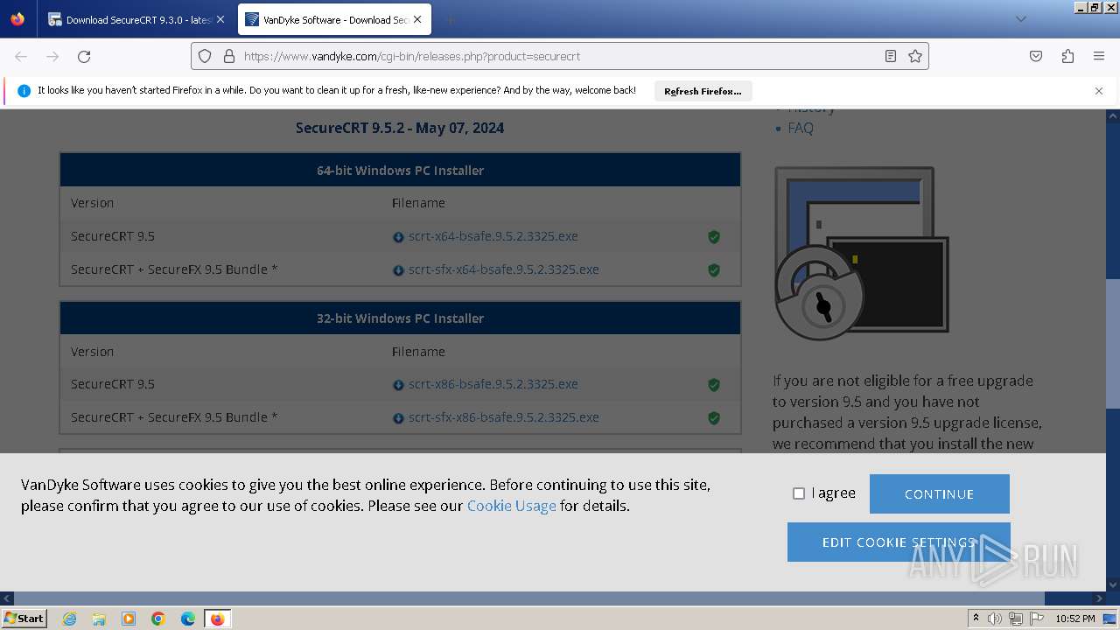Reload the current page

tap(84, 56)
